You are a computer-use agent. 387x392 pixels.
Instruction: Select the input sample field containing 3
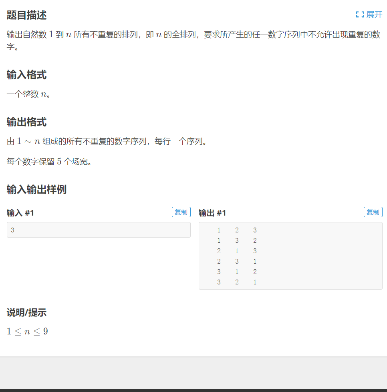pos(99,230)
